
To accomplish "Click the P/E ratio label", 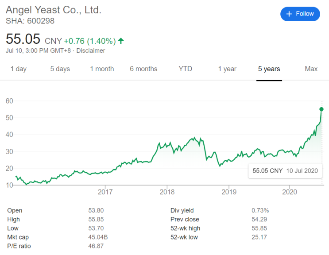I will (x=19, y=246).
